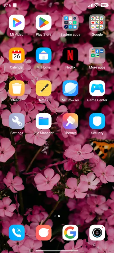Launch the Google app in the dock
Screen dimensions: 114x253
[70, 233]
